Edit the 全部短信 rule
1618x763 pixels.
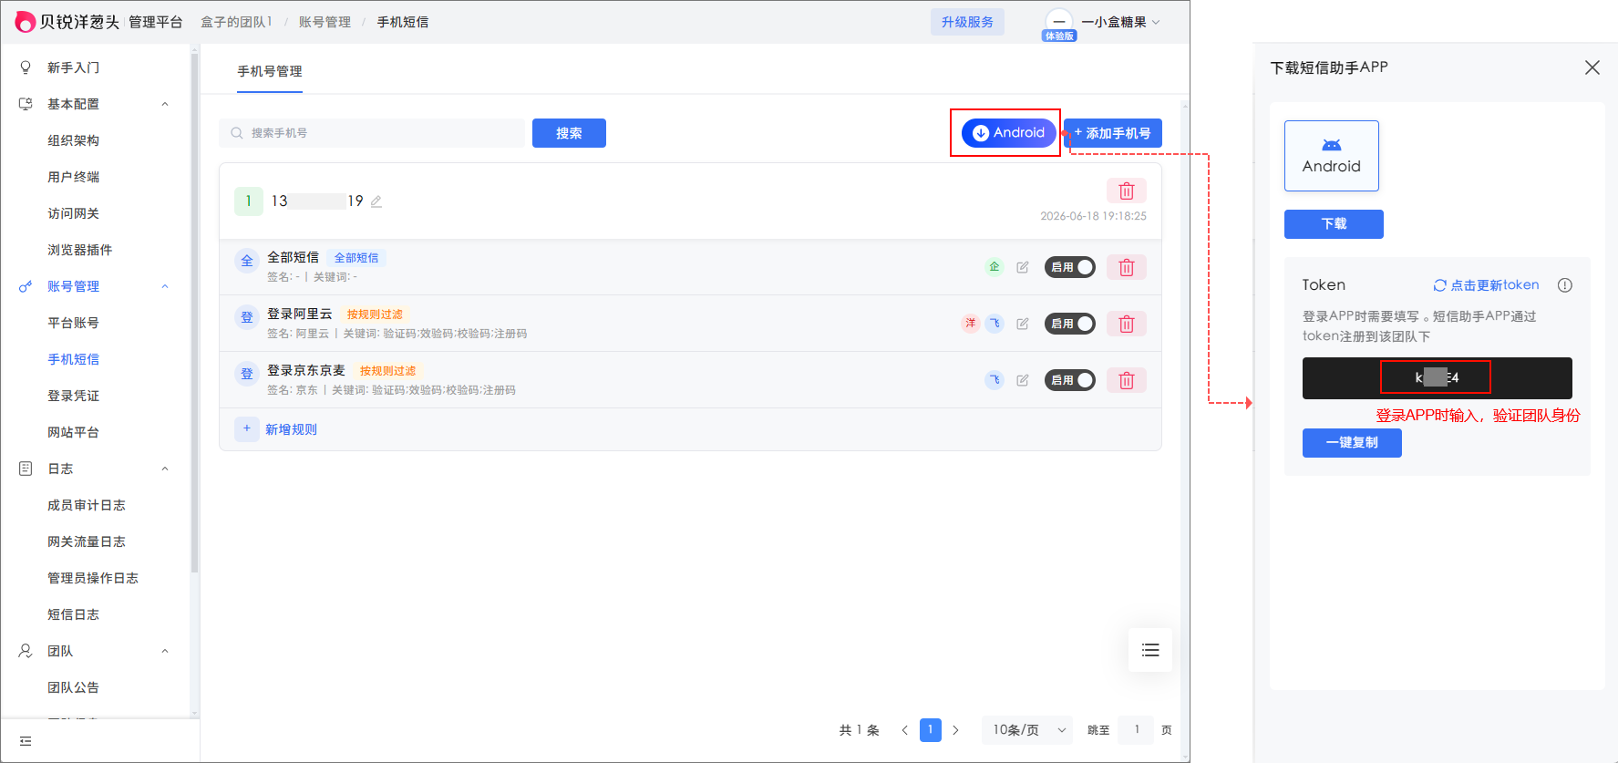(x=1023, y=267)
